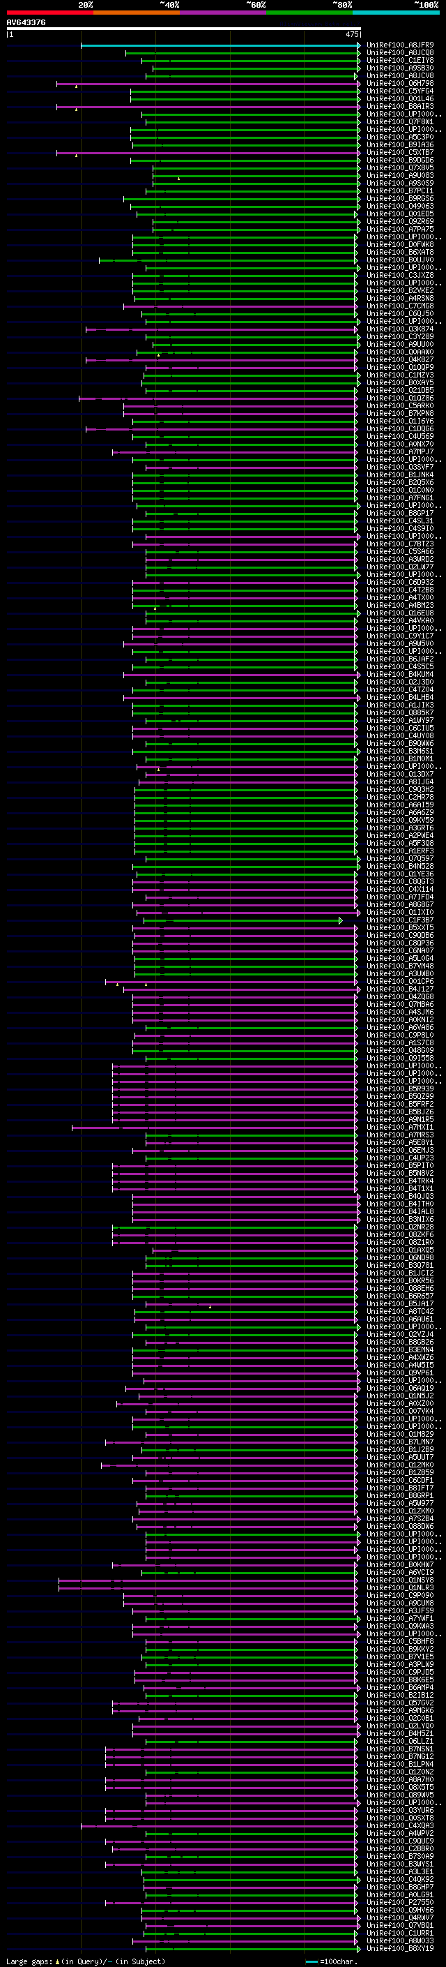This screenshot has width=446, height=1967.
Task: Select the UniRef100_B4QJQ3 entry
Action: pyautogui.click(x=400, y=1197)
